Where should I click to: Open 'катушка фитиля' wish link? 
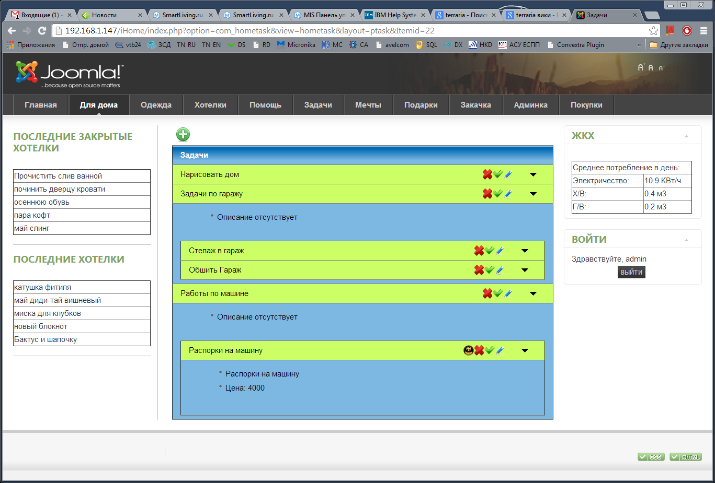(43, 287)
